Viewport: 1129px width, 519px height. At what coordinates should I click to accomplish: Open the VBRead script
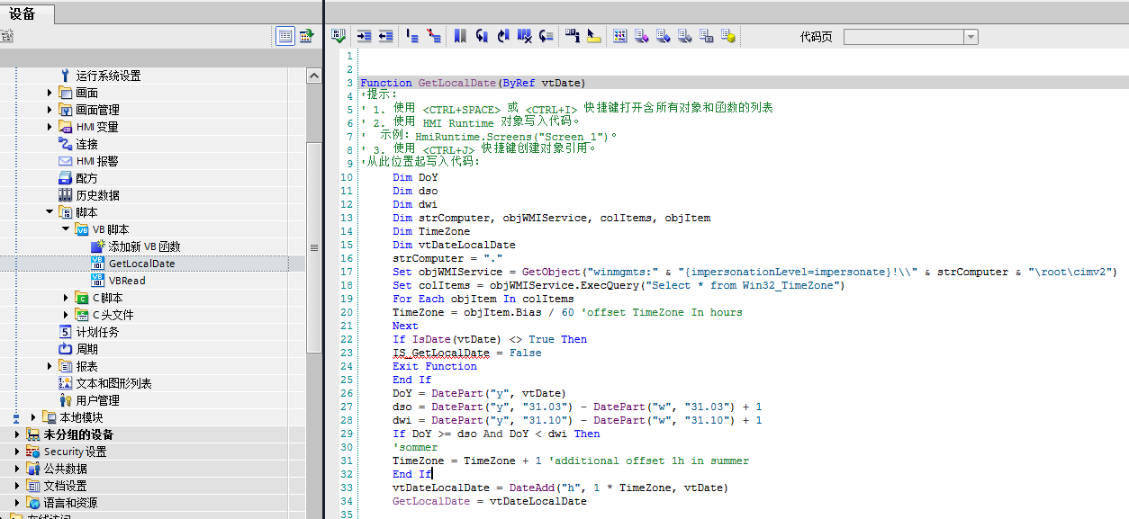click(x=127, y=281)
